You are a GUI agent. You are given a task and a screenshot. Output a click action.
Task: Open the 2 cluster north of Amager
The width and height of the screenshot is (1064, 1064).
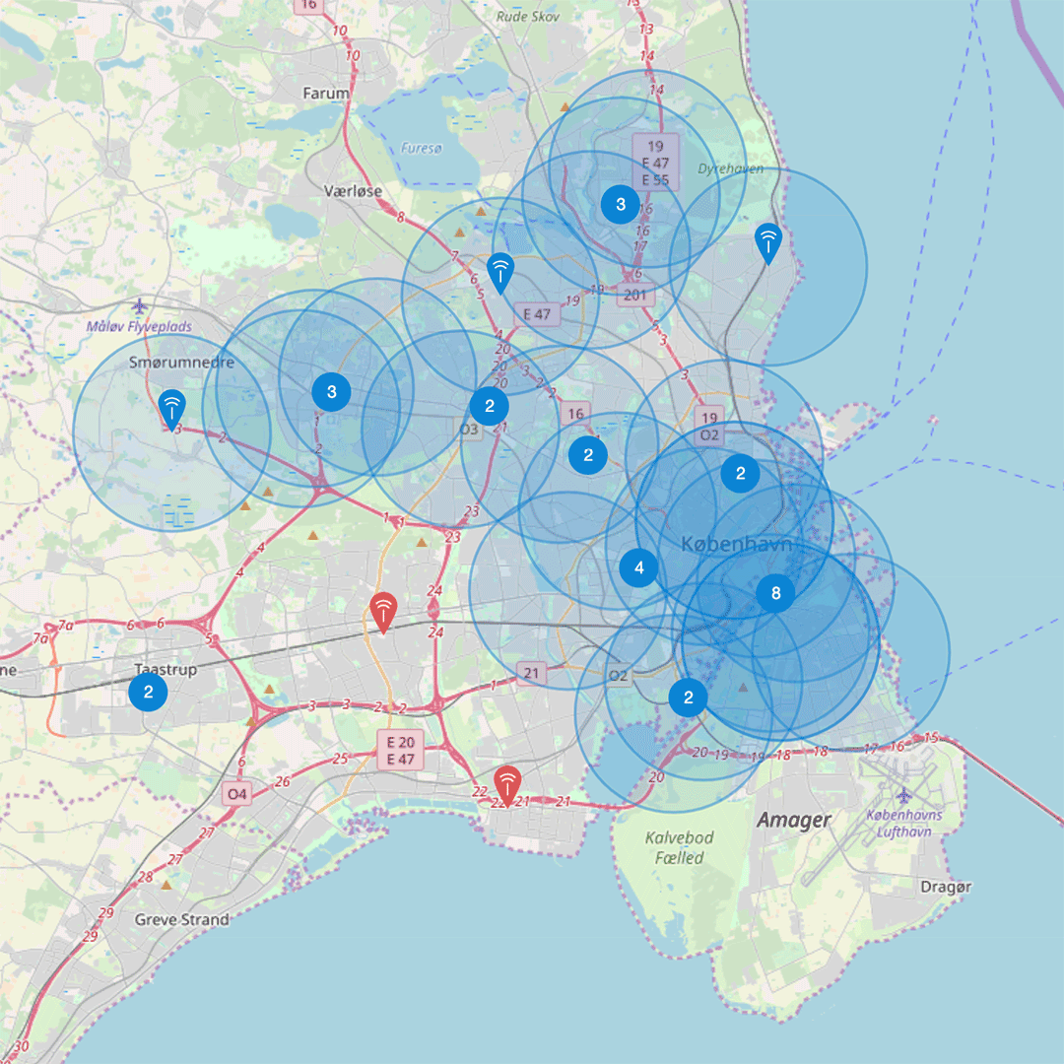point(689,698)
